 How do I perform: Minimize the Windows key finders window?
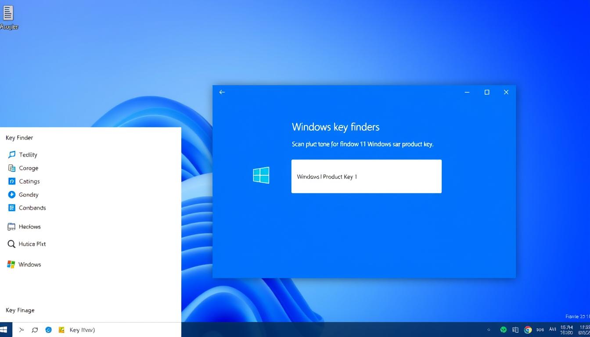pos(467,92)
